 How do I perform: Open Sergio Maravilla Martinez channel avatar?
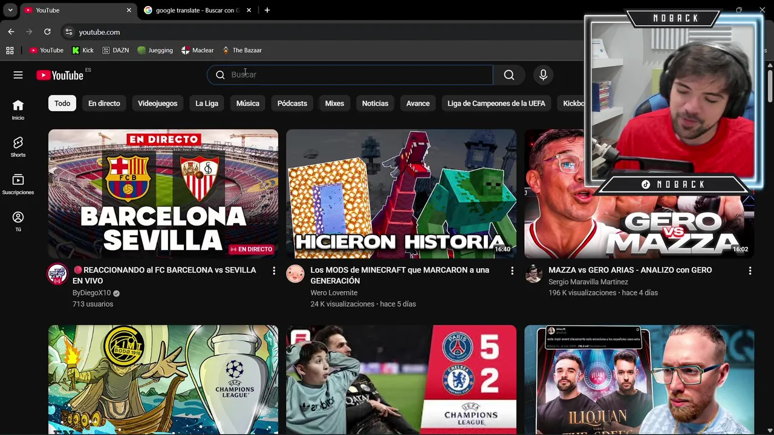(533, 274)
